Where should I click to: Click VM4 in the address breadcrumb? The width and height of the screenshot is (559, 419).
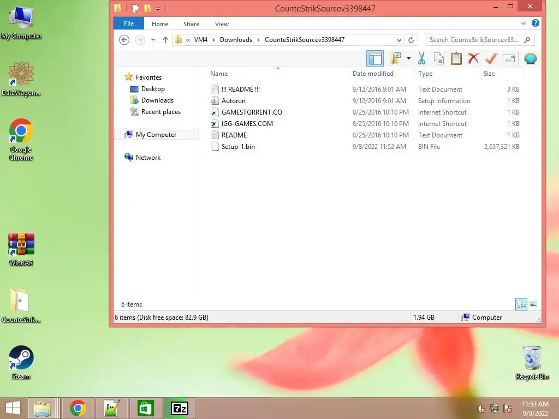(201, 39)
